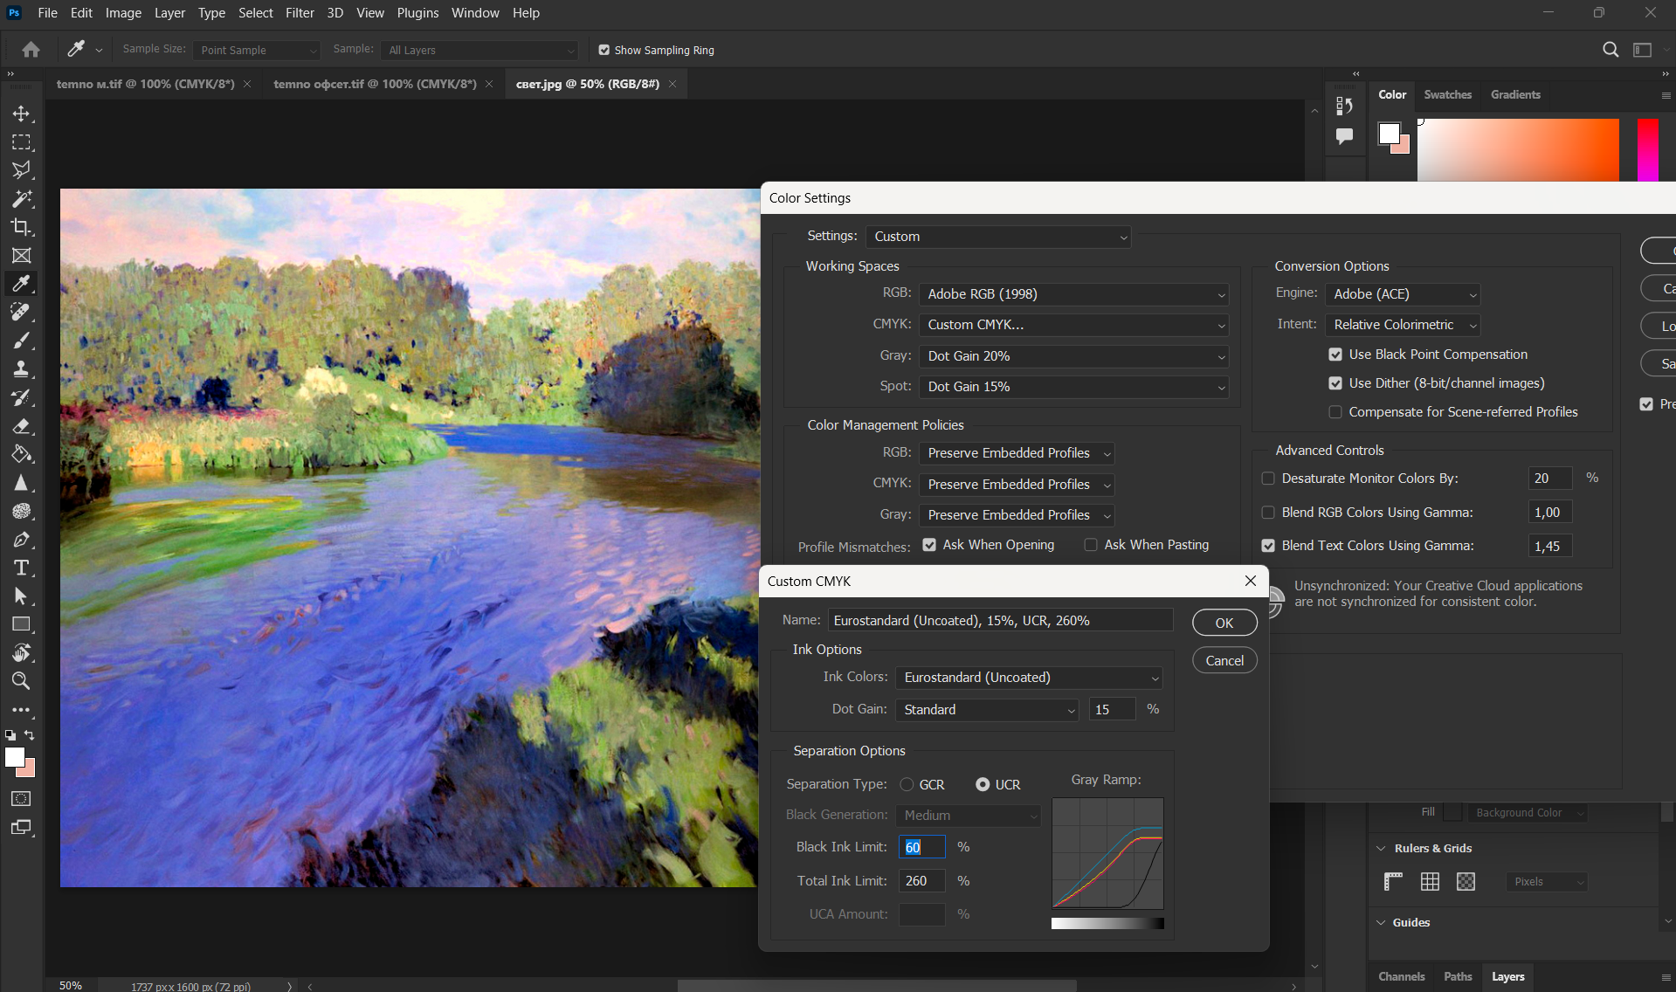Select the Eyedropper tool in the toolbox
1676x992 pixels.
coord(22,284)
